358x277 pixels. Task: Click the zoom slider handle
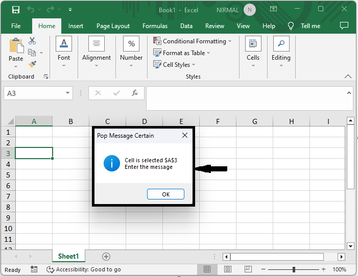click(x=294, y=269)
